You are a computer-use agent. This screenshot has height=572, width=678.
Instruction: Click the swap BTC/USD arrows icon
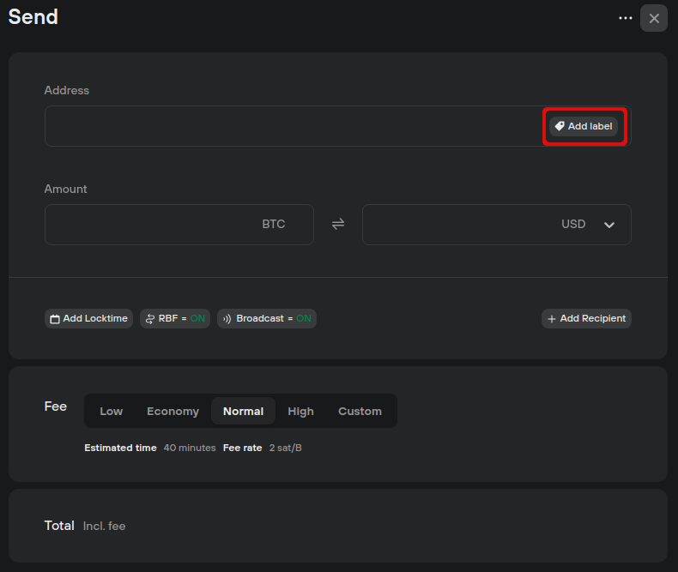click(338, 224)
